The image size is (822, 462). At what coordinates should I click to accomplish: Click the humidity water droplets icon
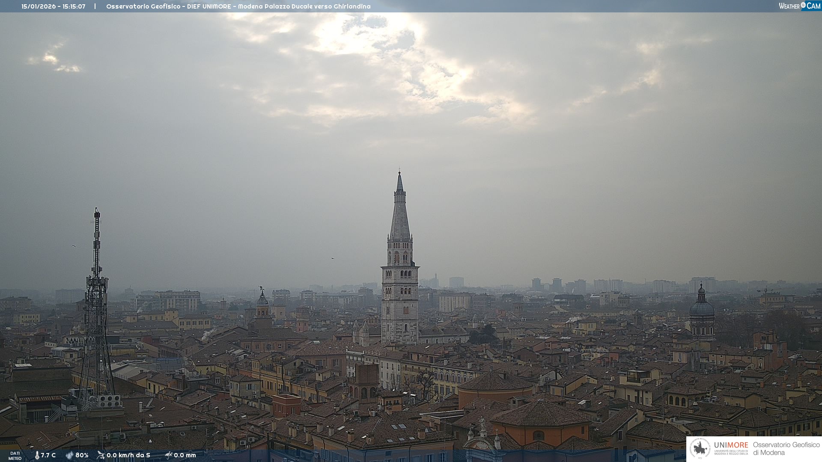click(69, 455)
